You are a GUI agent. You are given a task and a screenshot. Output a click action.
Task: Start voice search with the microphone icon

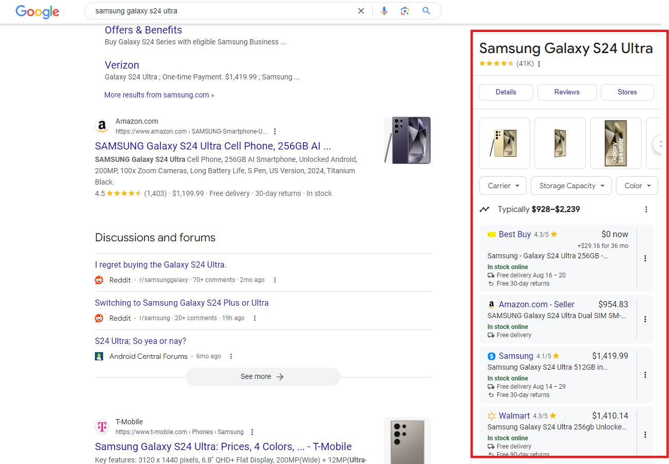pyautogui.click(x=384, y=11)
